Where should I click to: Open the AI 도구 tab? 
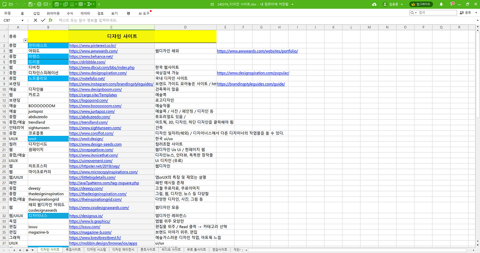point(144,13)
